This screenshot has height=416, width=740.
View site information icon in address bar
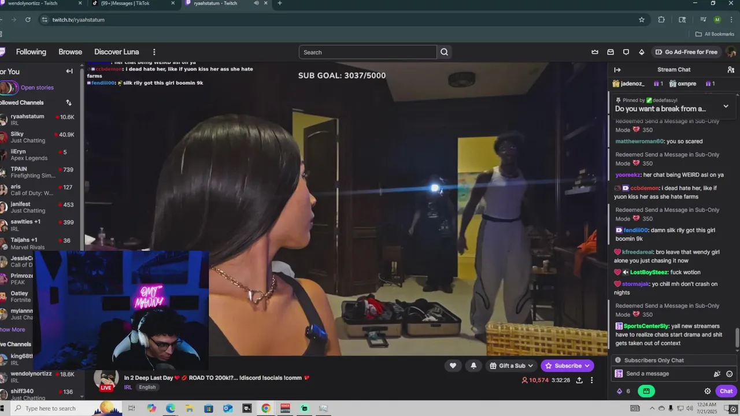coord(45,20)
